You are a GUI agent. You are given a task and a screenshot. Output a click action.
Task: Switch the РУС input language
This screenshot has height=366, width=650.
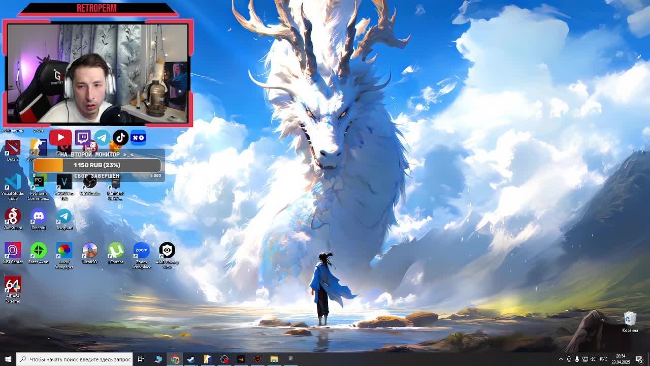603,359
